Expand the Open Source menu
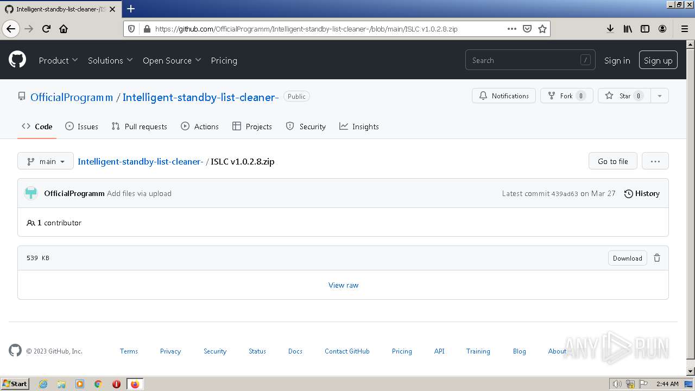695x391 pixels. click(x=172, y=60)
